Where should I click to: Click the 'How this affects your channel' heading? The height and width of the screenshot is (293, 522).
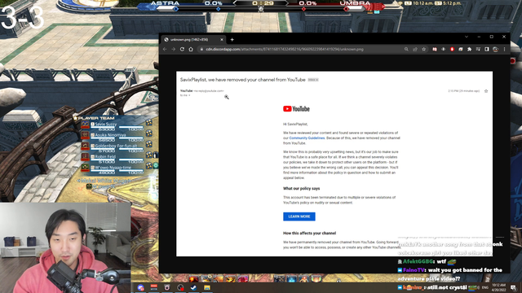coord(309,234)
